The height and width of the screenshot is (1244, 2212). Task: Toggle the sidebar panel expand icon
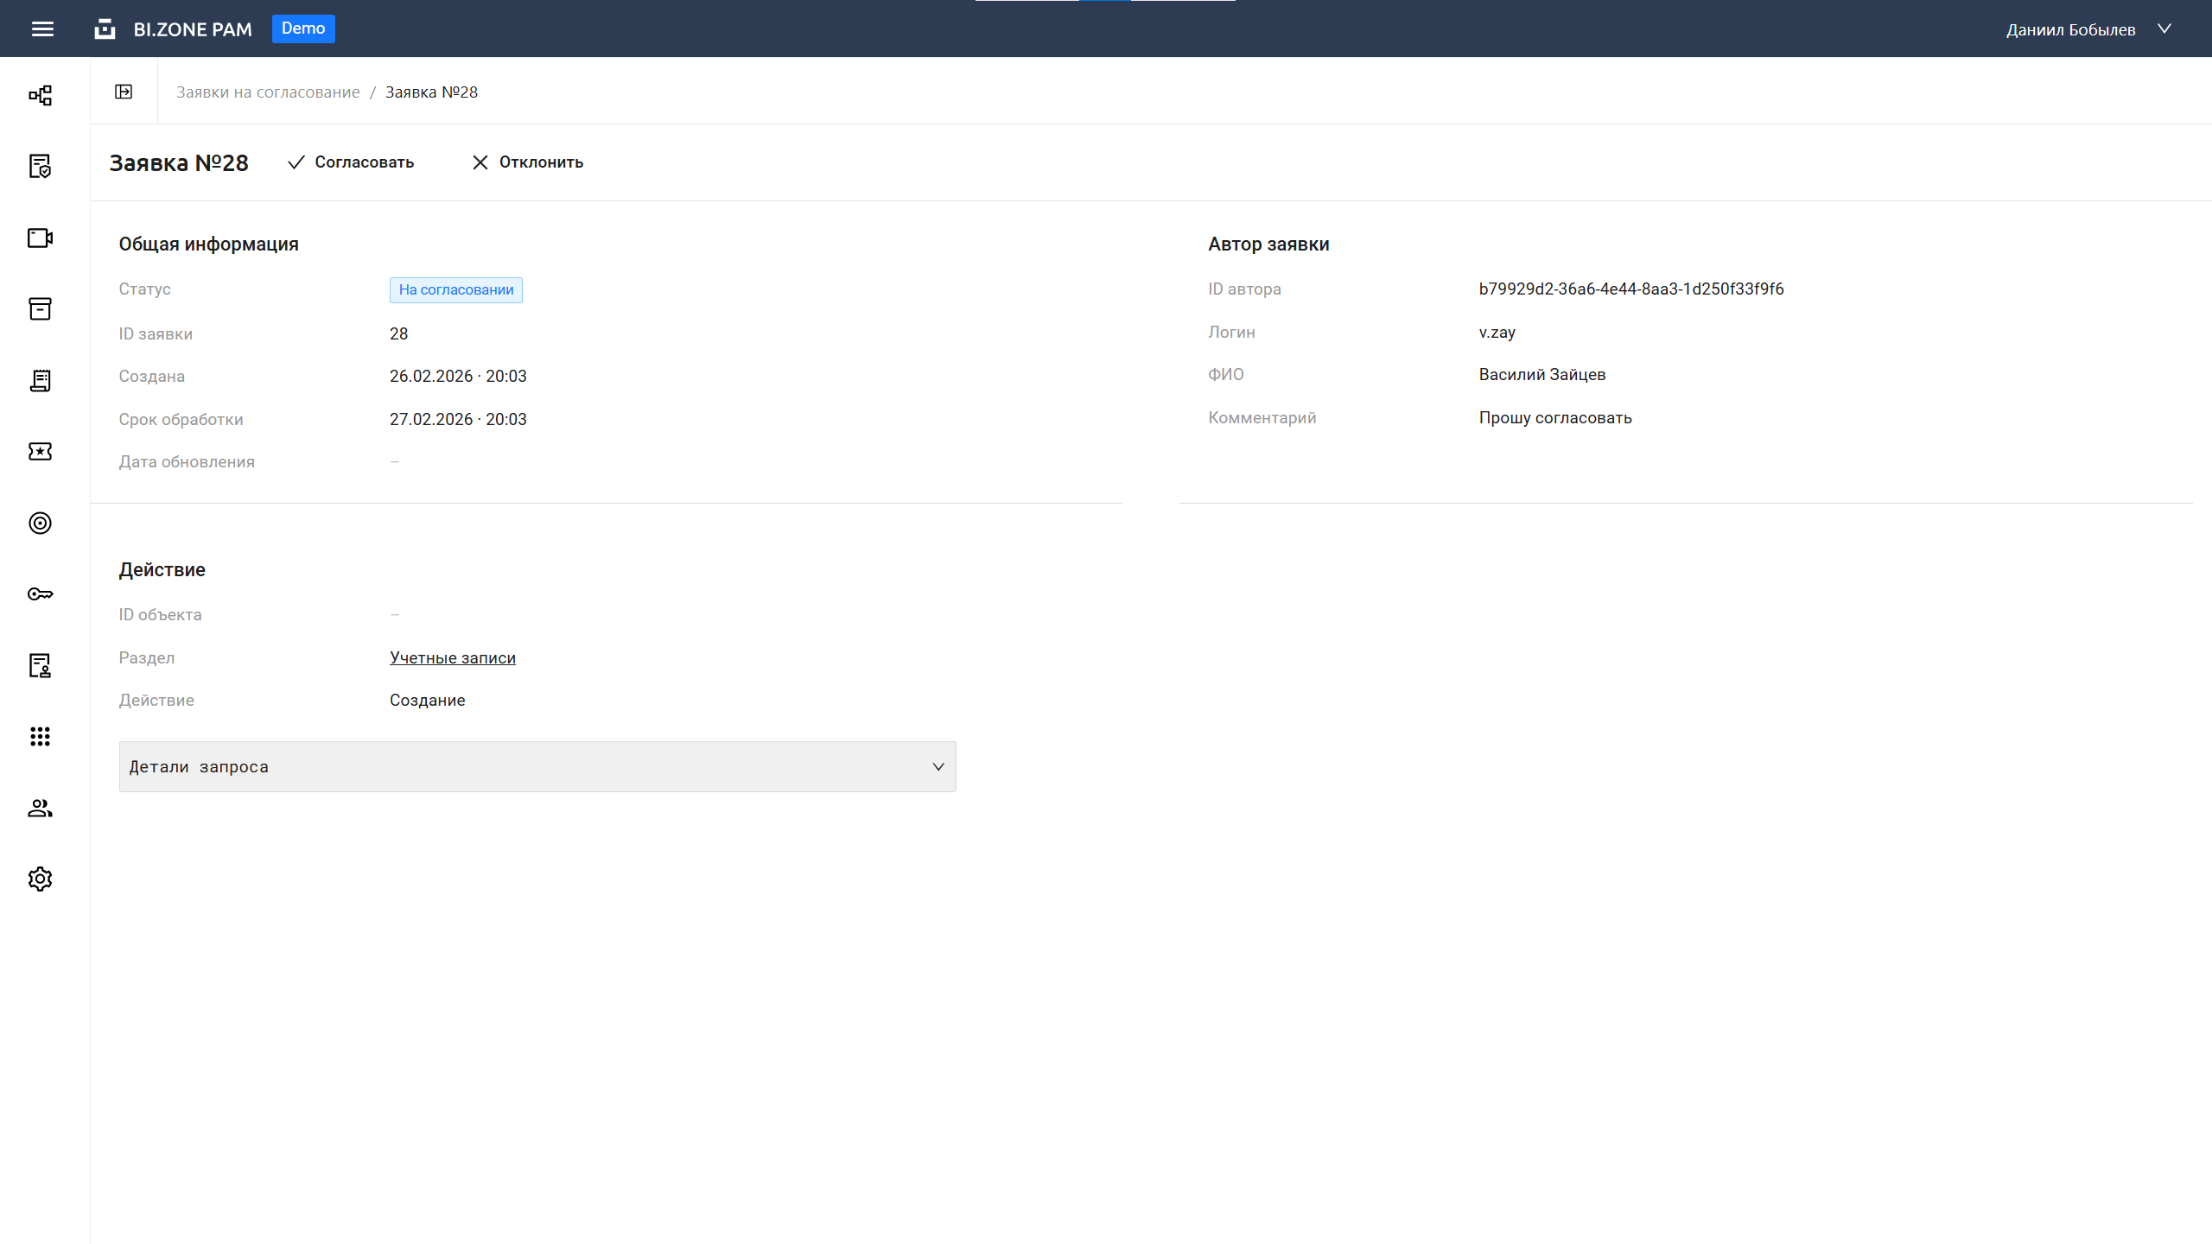124,92
